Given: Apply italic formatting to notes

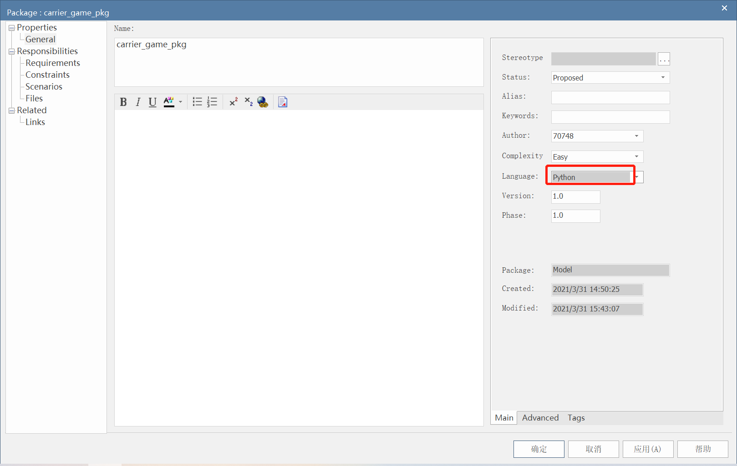Looking at the screenshot, I should click(x=138, y=102).
